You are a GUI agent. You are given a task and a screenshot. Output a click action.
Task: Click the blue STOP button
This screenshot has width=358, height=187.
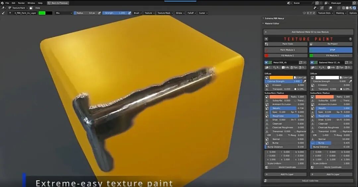331,50
